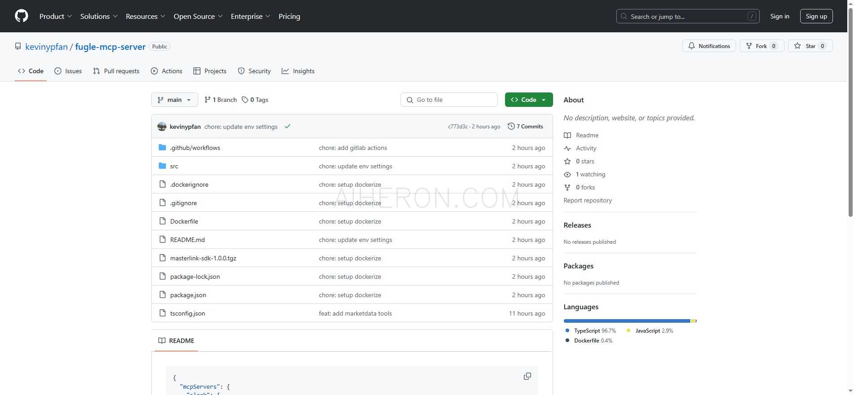Screen dimensions: 854x395
Task: Click the Star button
Action: 810,46
